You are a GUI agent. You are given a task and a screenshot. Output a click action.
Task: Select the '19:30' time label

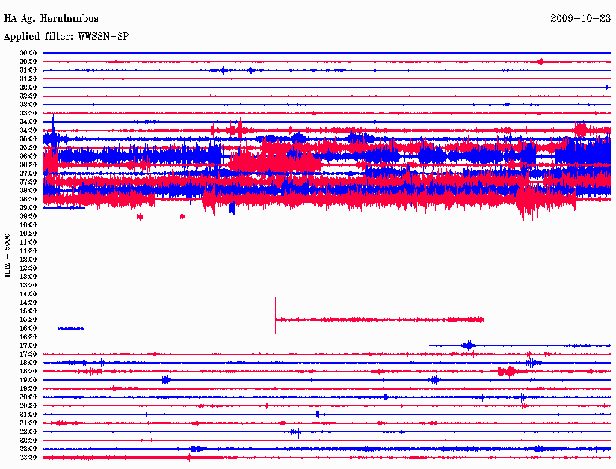[x=28, y=388]
